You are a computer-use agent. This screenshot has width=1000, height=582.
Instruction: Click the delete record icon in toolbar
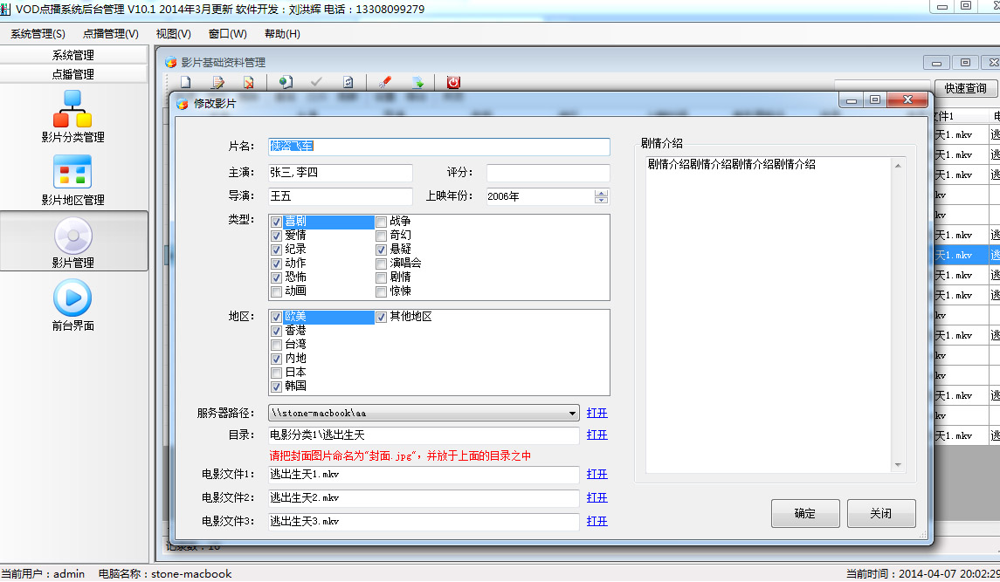249,82
